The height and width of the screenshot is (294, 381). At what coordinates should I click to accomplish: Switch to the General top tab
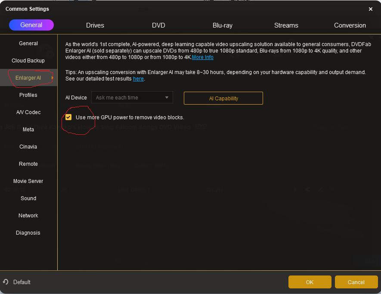(31, 25)
